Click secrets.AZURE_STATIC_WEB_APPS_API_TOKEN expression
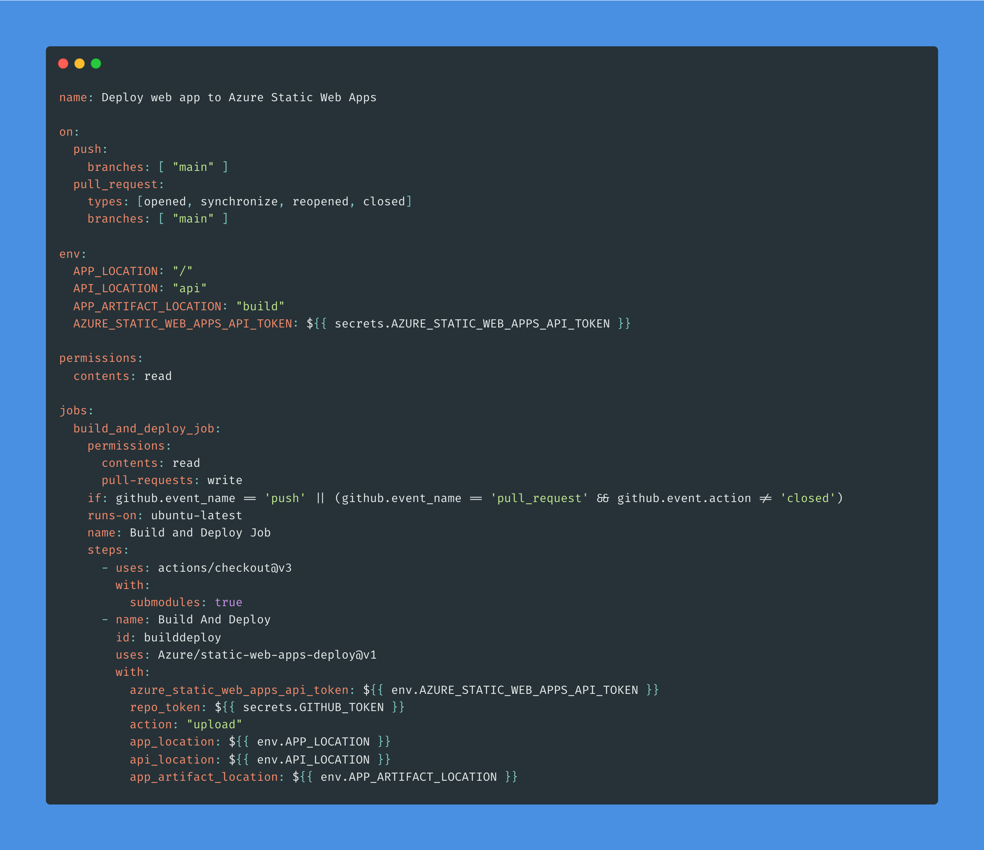 pyautogui.click(x=471, y=324)
